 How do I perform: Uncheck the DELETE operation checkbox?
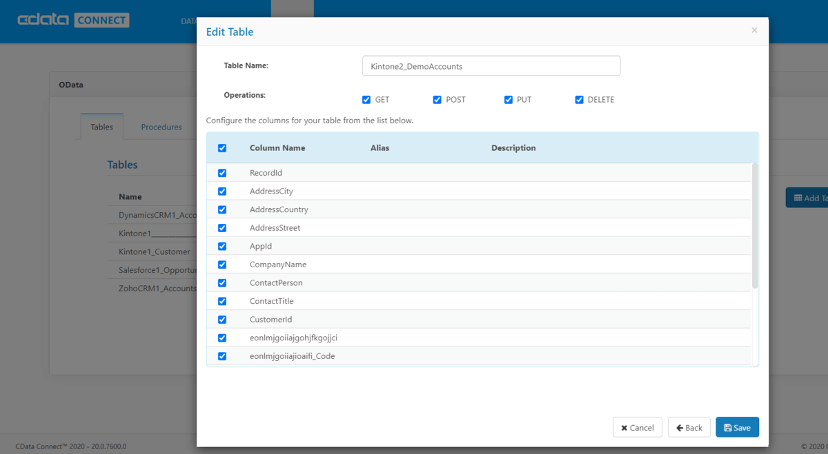(x=580, y=100)
